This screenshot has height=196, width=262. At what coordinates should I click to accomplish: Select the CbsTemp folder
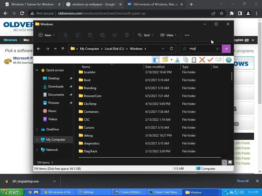coord(90,104)
